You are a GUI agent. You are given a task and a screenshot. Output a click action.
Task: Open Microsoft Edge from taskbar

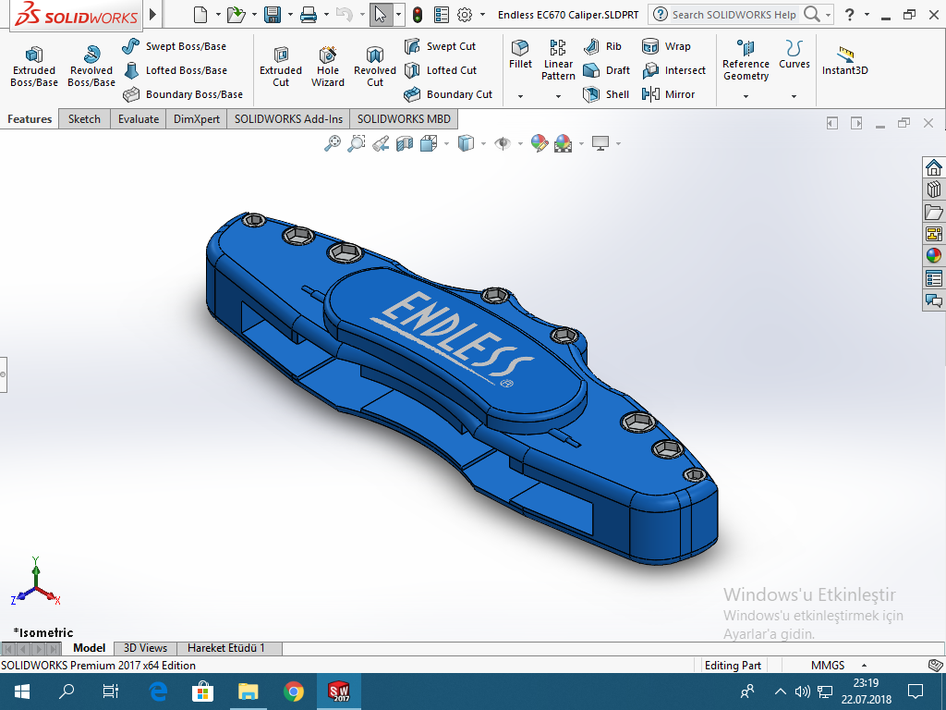pos(158,692)
